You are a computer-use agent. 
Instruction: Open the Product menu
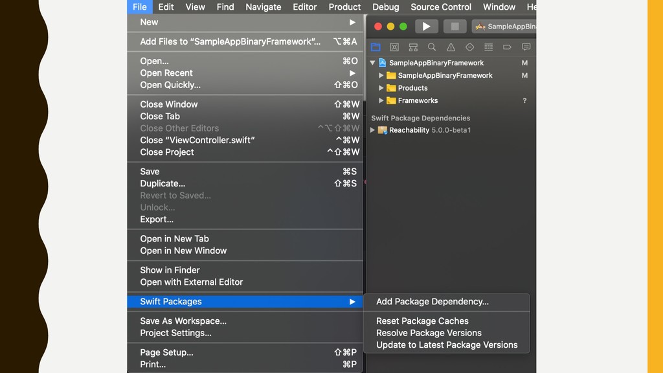coord(344,6)
